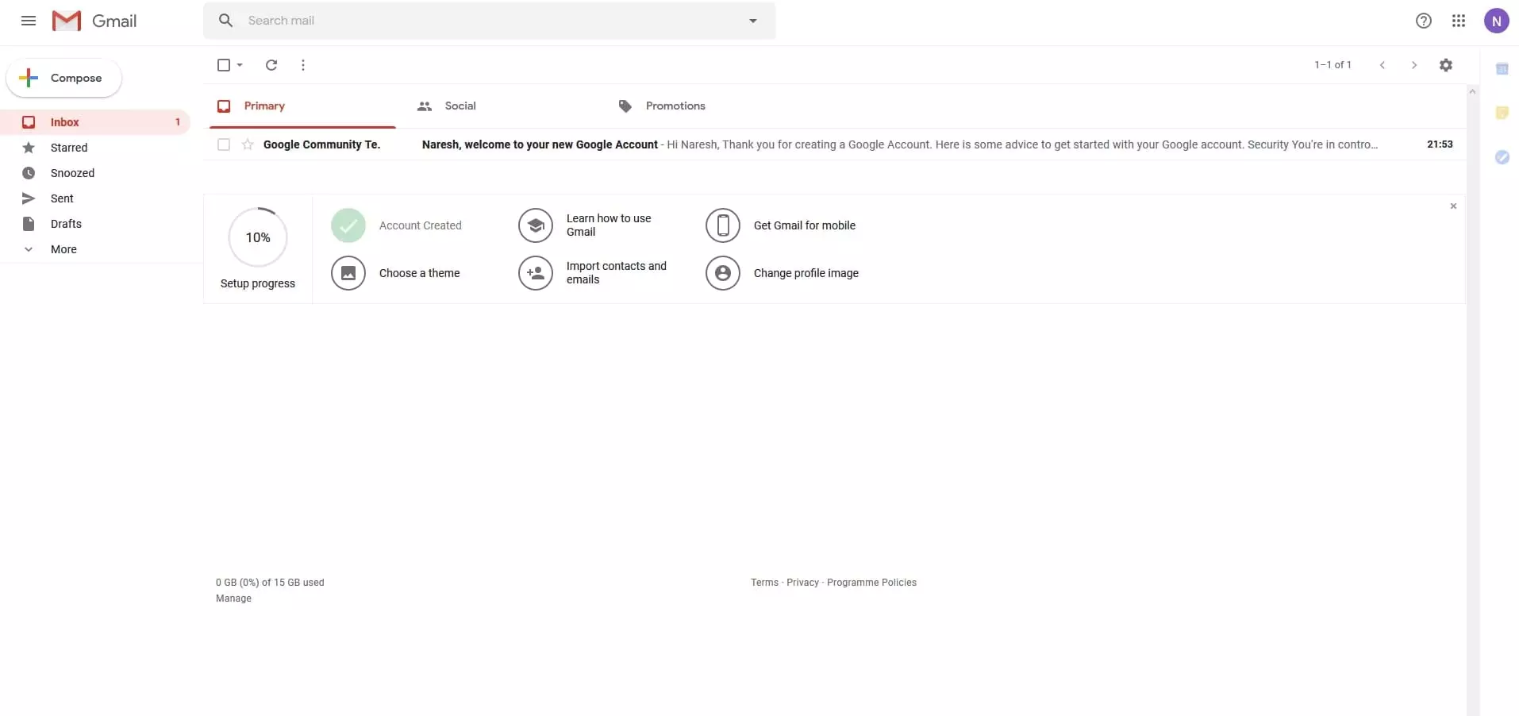This screenshot has width=1519, height=716.
Task: Open the Google apps grid
Action: coord(1459,21)
